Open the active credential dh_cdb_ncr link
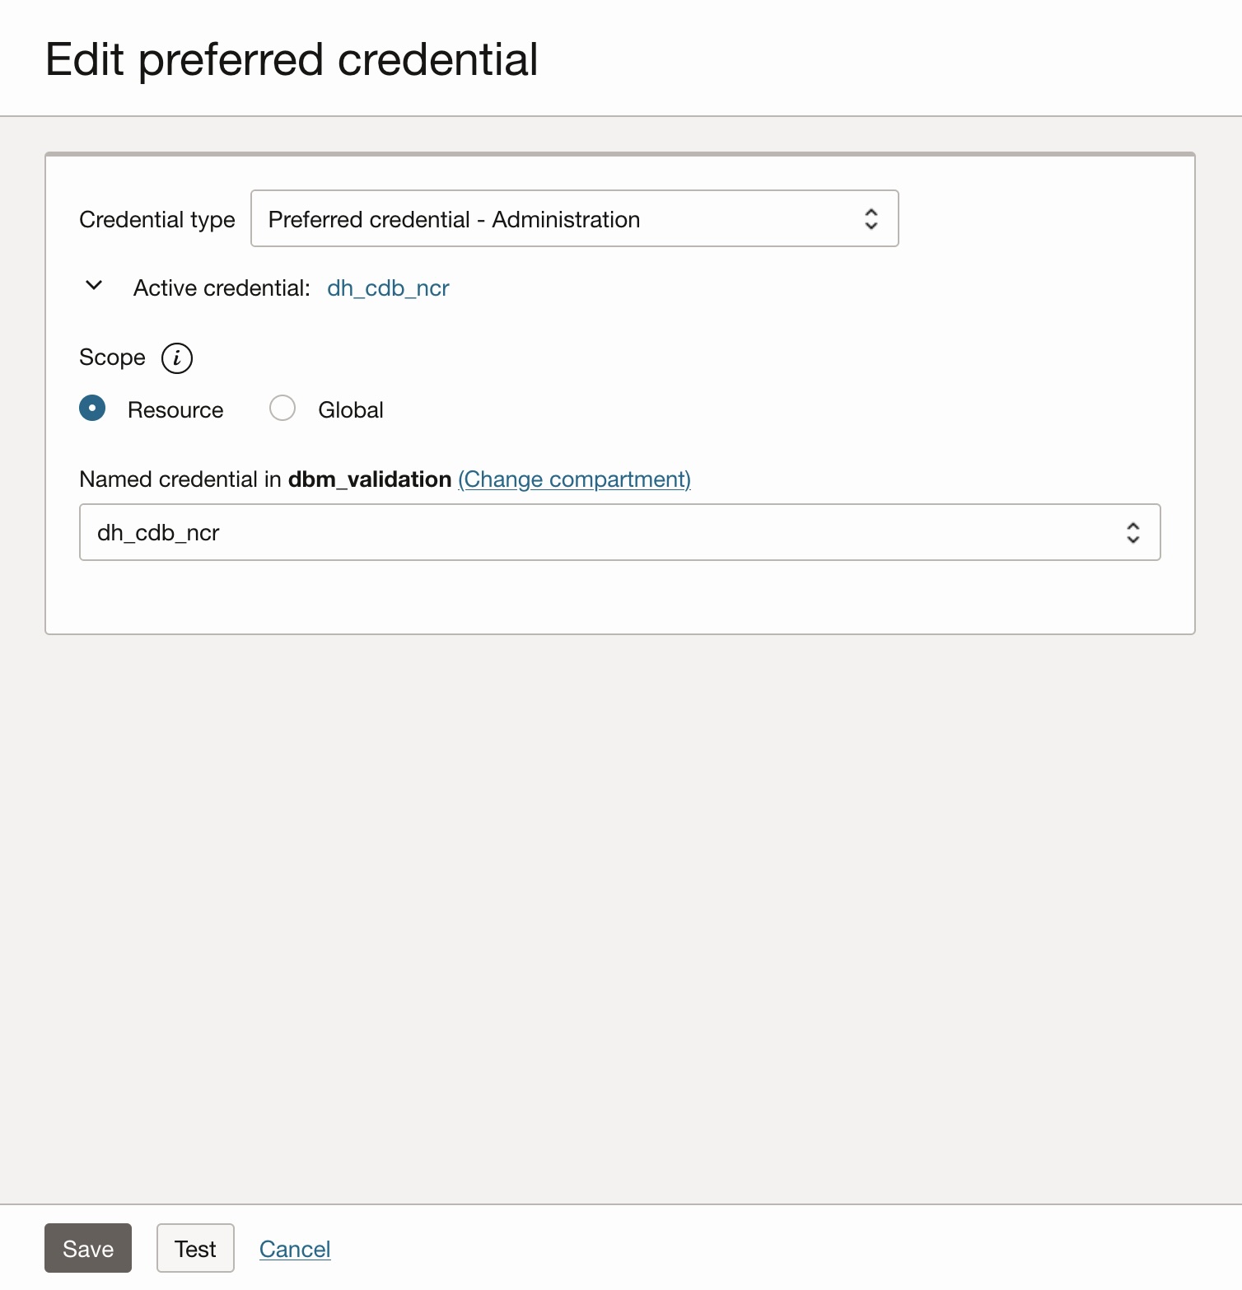 tap(388, 288)
